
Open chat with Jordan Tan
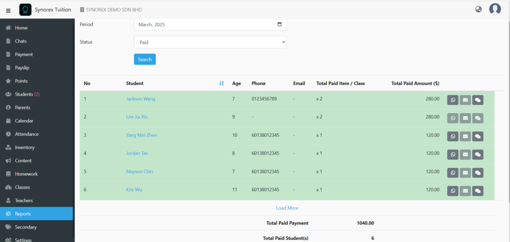[478, 154]
